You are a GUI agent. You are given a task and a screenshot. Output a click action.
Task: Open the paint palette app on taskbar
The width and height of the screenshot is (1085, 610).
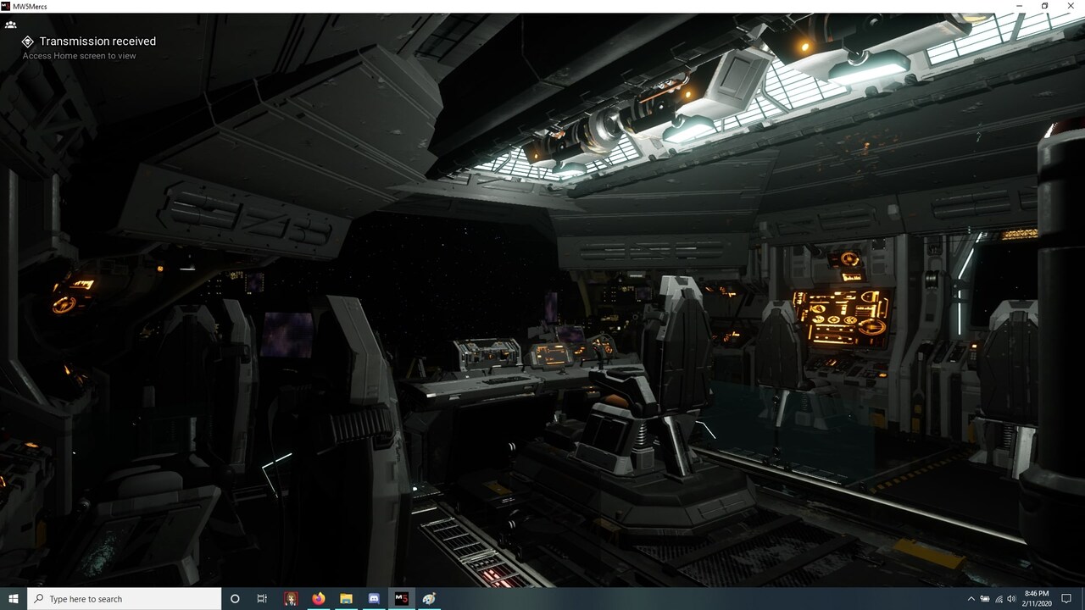(x=429, y=598)
